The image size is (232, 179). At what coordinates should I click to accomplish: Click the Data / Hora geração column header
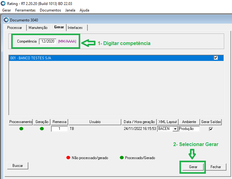[139, 122]
